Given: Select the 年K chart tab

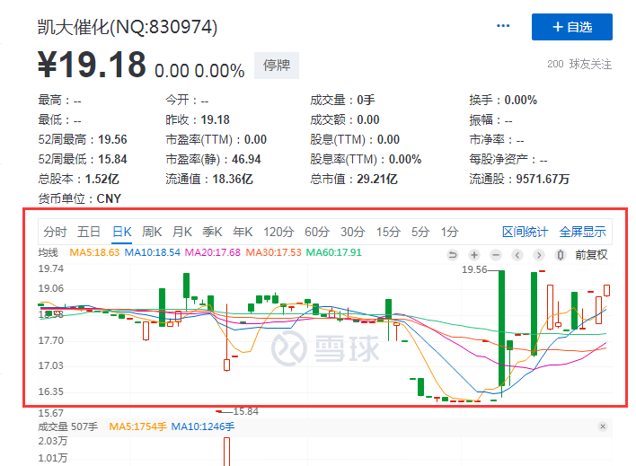Looking at the screenshot, I should pos(243,232).
